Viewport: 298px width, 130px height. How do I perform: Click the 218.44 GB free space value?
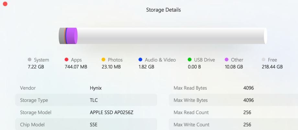click(x=272, y=67)
